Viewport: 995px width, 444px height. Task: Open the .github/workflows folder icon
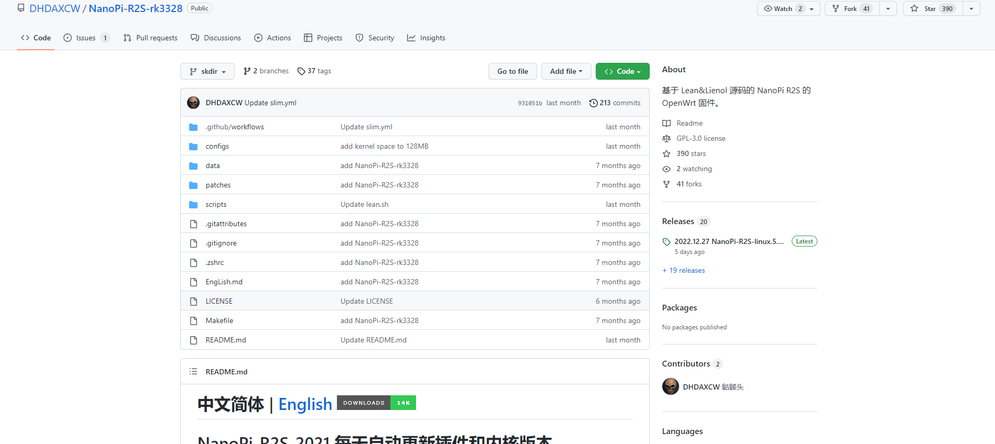(193, 127)
